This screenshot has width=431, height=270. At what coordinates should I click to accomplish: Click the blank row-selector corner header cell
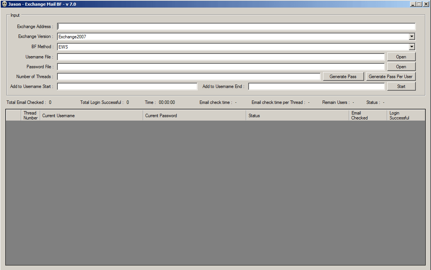(13, 116)
